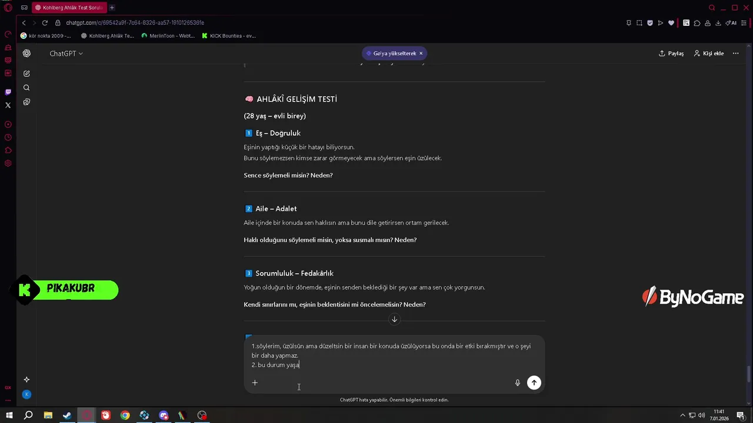Open the ad blocker shield icon
The image size is (753, 423).
tap(650, 23)
